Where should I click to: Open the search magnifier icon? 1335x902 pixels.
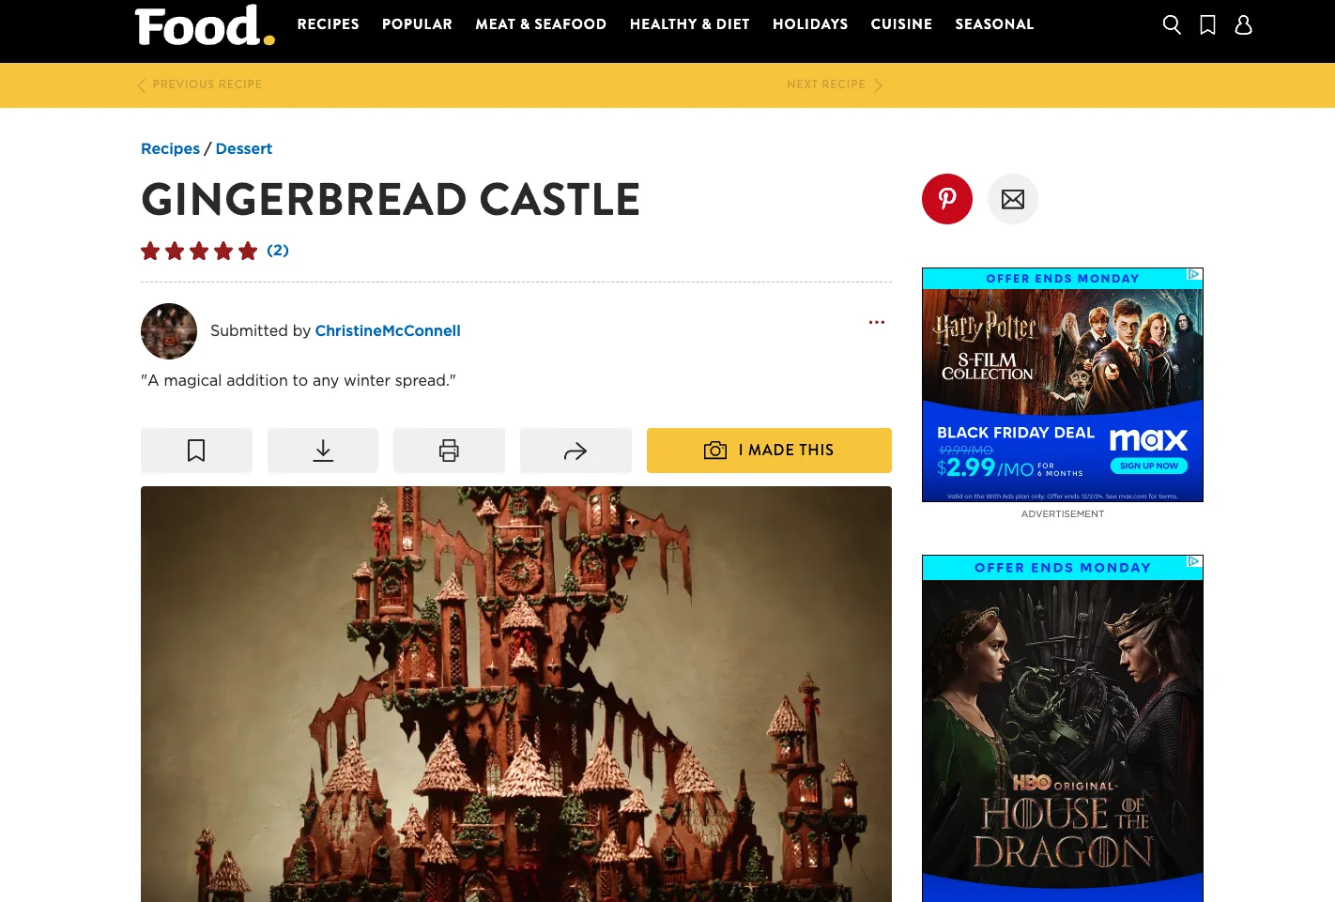1172,24
